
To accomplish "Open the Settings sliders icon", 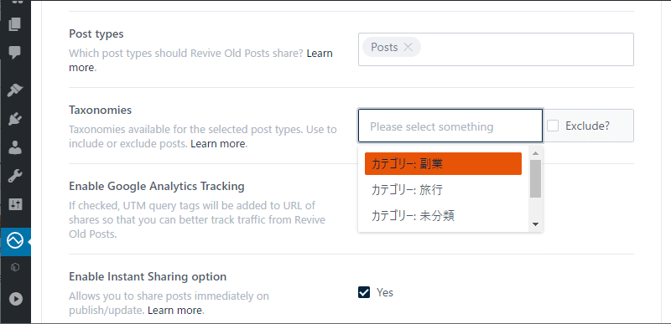I will pyautogui.click(x=15, y=204).
